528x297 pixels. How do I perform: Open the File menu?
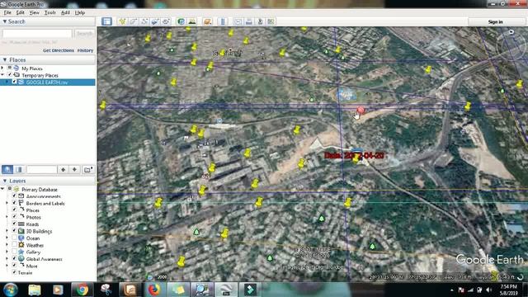coord(7,13)
